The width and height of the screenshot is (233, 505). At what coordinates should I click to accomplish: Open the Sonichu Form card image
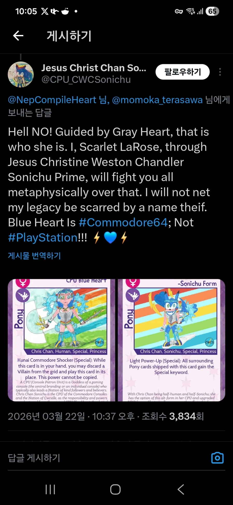click(x=171, y=340)
